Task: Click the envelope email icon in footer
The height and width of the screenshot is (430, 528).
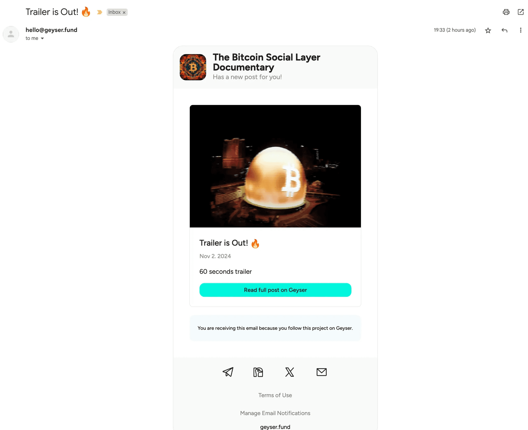Action: pyautogui.click(x=321, y=372)
